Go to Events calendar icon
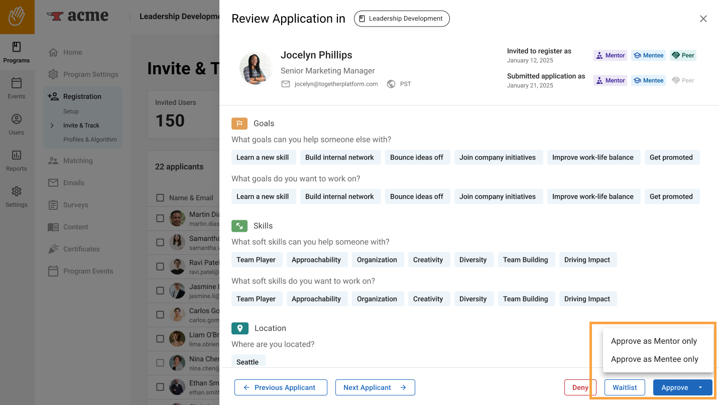 coord(17,83)
